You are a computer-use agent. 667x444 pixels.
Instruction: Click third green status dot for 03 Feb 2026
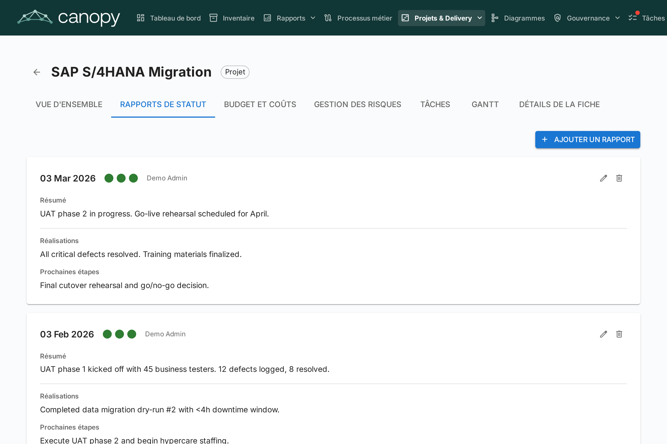tap(131, 334)
